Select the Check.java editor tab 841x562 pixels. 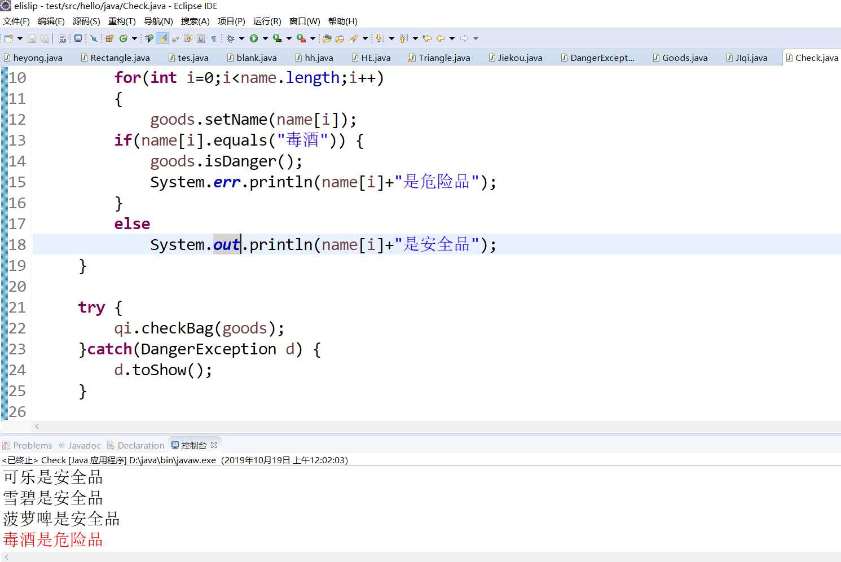[812, 58]
